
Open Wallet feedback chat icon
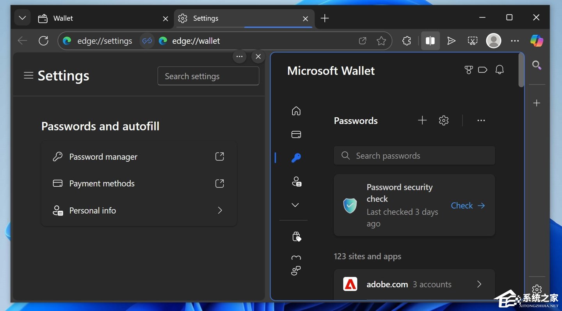click(296, 271)
